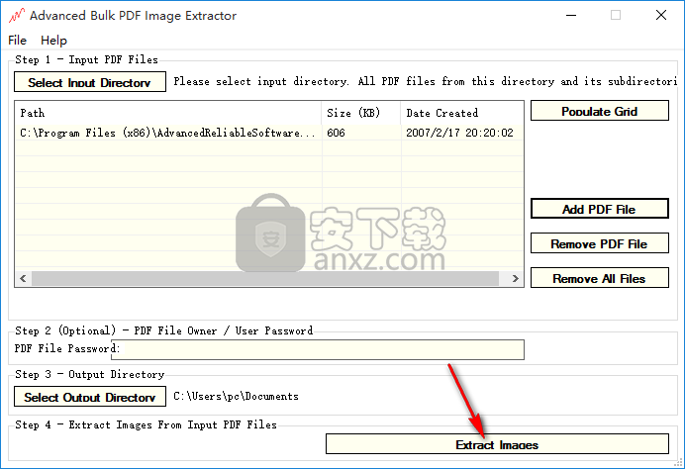Image resolution: width=685 pixels, height=469 pixels.
Task: Open the File menu
Action: (x=18, y=41)
